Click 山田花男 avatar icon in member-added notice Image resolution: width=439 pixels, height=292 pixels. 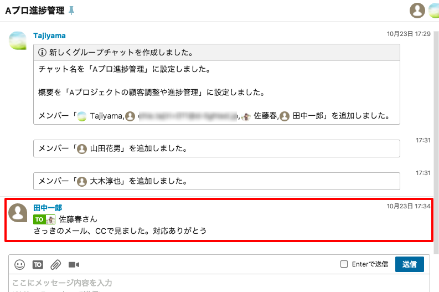82,149
